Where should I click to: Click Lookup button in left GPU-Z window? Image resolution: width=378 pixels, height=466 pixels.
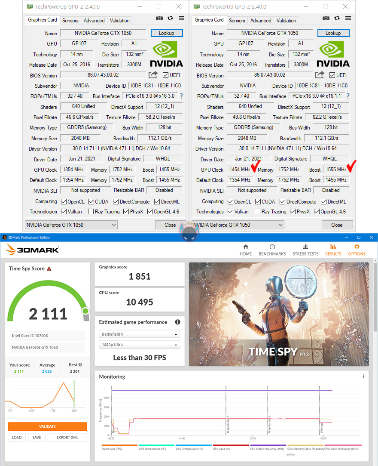pyautogui.click(x=167, y=33)
